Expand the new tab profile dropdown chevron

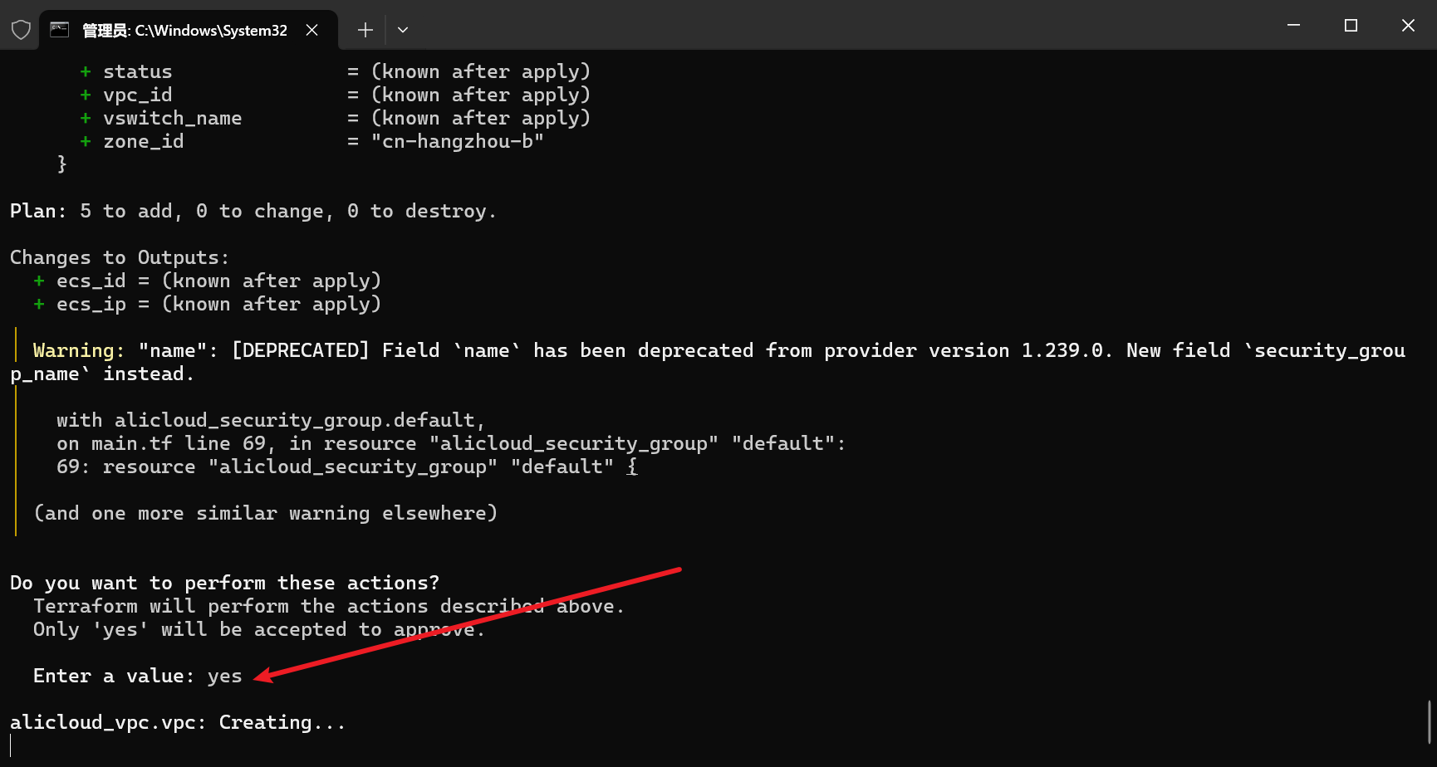(x=403, y=30)
